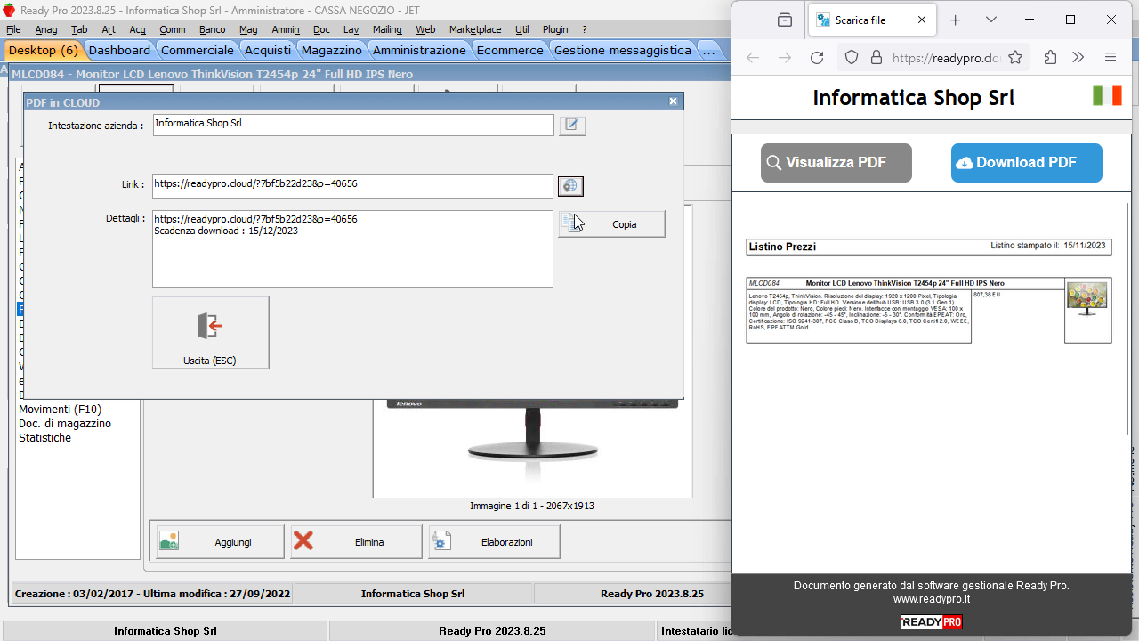This screenshot has width=1139, height=641.
Task: Open the browser extensions puzzle icon
Action: pyautogui.click(x=1050, y=58)
